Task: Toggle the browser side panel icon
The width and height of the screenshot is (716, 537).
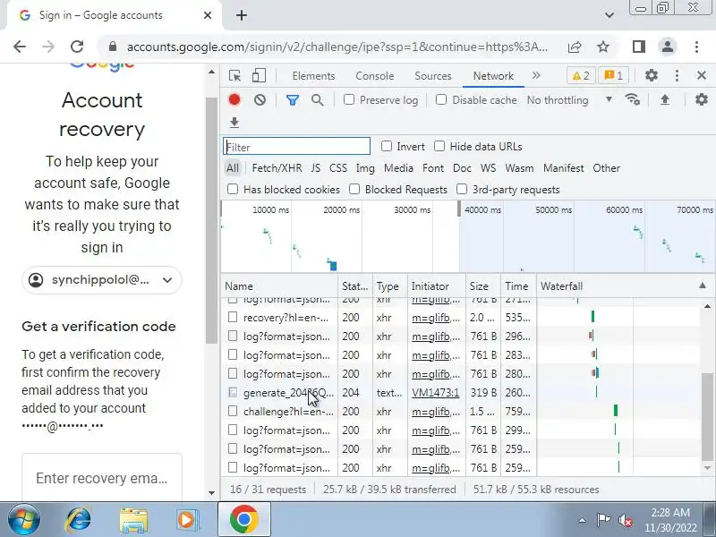Action: [x=639, y=47]
